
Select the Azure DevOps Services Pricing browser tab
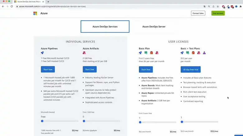tap(29, 2)
